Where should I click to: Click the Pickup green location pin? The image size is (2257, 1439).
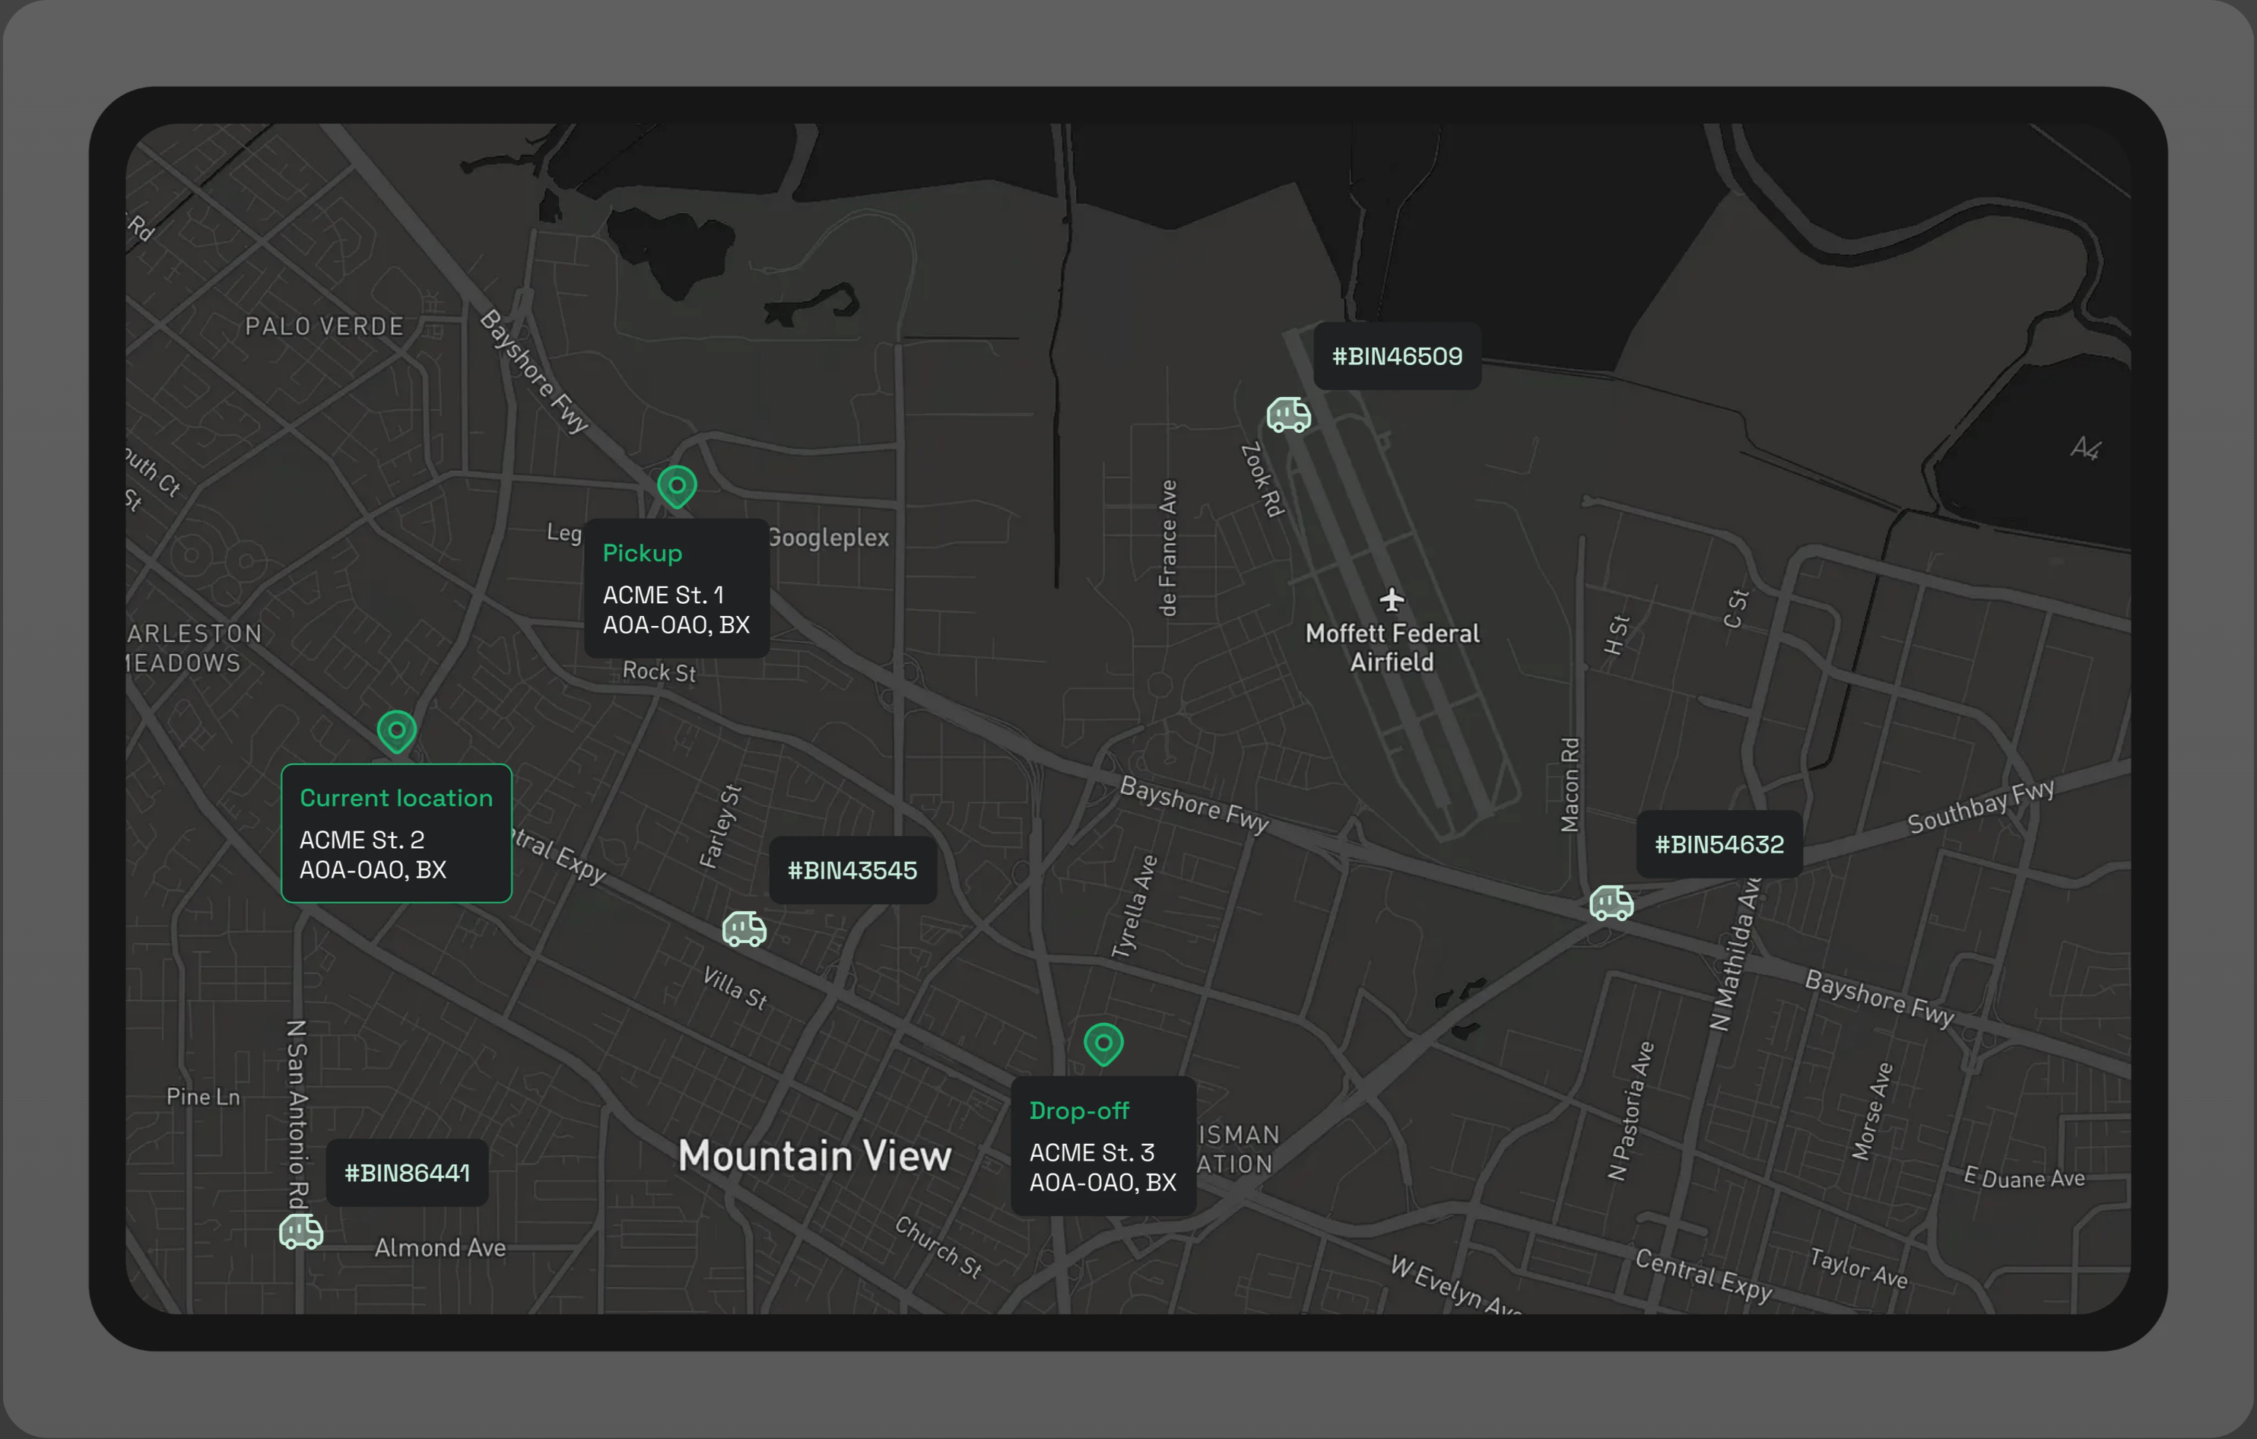tap(677, 484)
